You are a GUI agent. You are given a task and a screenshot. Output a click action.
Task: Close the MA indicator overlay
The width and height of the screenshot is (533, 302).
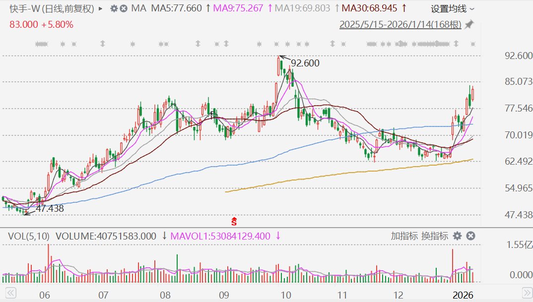coord(124,8)
